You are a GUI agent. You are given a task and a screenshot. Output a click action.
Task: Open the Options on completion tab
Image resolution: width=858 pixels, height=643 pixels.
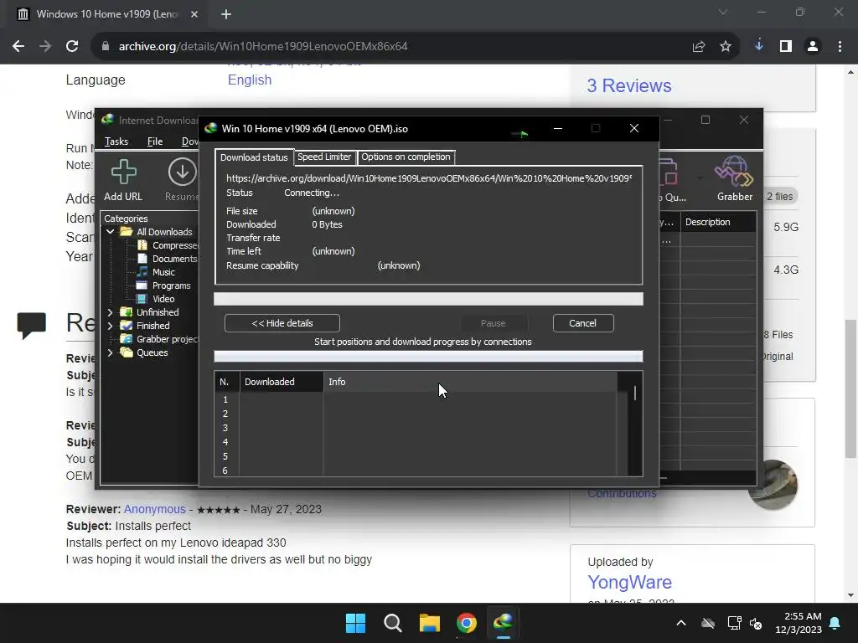[406, 157]
